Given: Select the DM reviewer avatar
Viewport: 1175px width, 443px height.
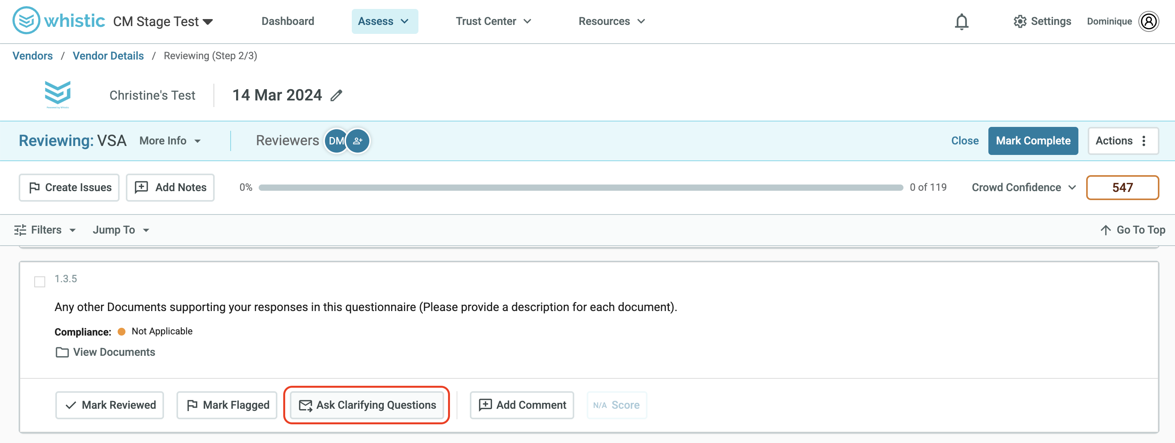Looking at the screenshot, I should tap(336, 141).
